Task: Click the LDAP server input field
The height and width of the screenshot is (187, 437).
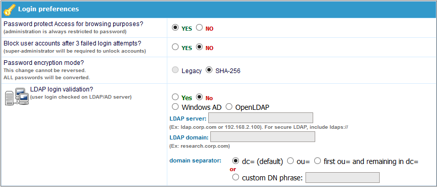Action: tap(260, 118)
